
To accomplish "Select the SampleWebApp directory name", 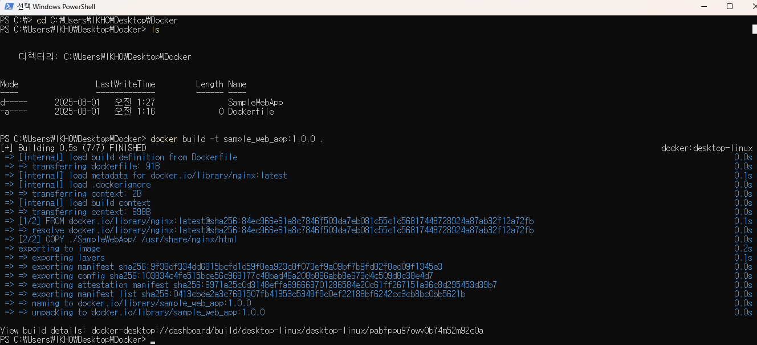I will (255, 103).
